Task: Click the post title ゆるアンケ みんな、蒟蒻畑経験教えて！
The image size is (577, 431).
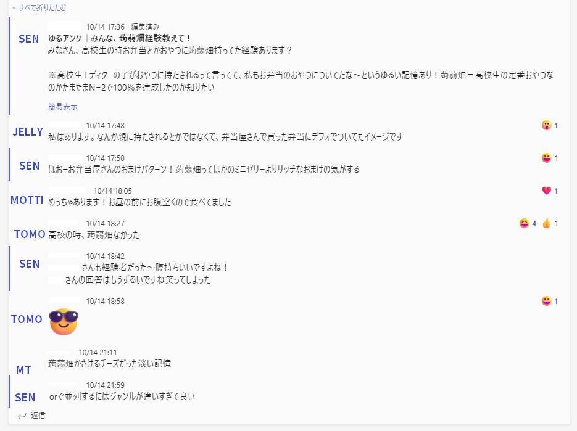Action: pyautogui.click(x=120, y=38)
